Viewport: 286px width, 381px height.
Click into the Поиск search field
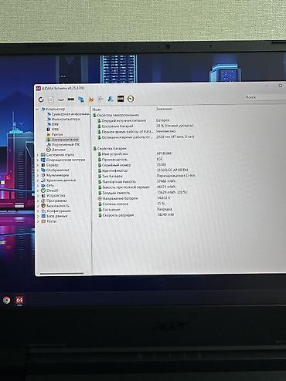click(x=265, y=97)
